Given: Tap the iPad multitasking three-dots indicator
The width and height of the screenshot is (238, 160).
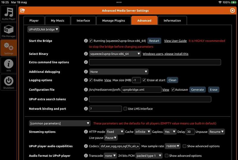Looking at the screenshot, I should [119, 2].
